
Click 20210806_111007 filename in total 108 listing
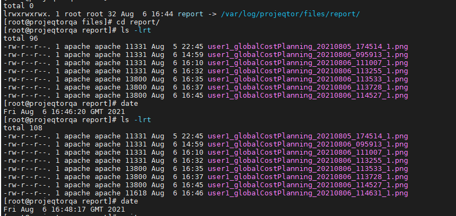[307, 152]
